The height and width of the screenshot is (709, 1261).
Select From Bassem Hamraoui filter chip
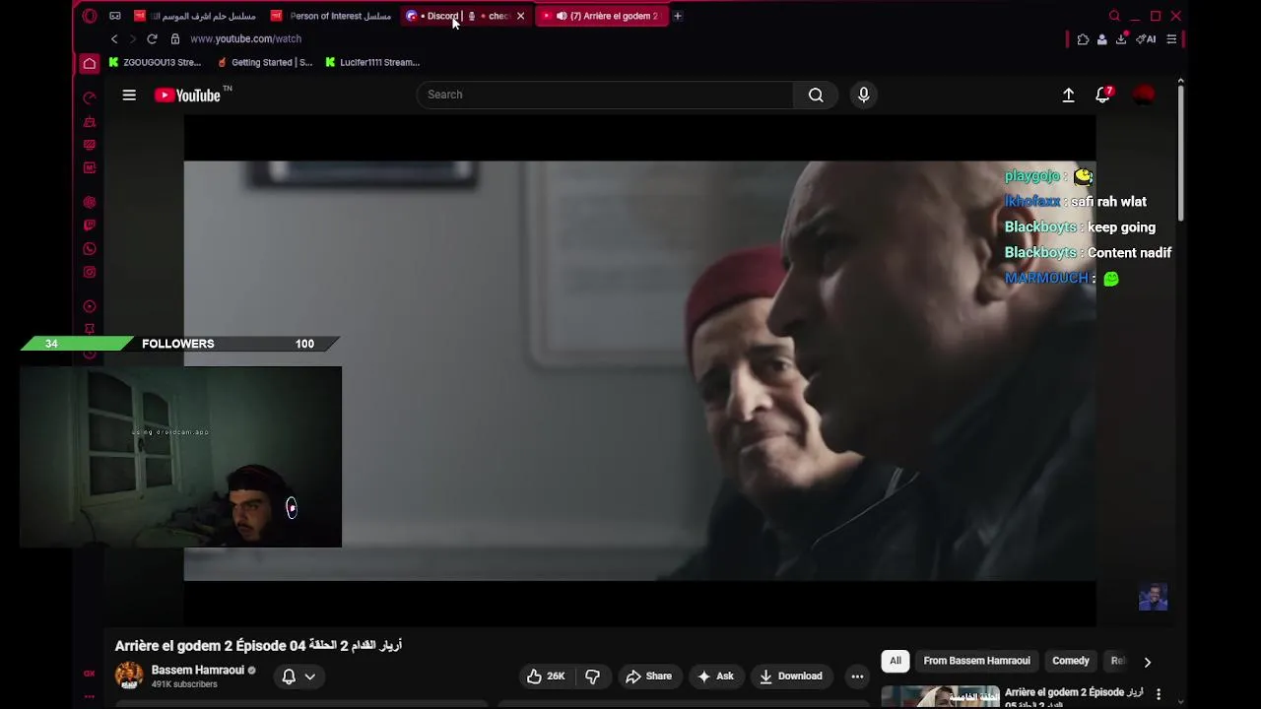(976, 661)
